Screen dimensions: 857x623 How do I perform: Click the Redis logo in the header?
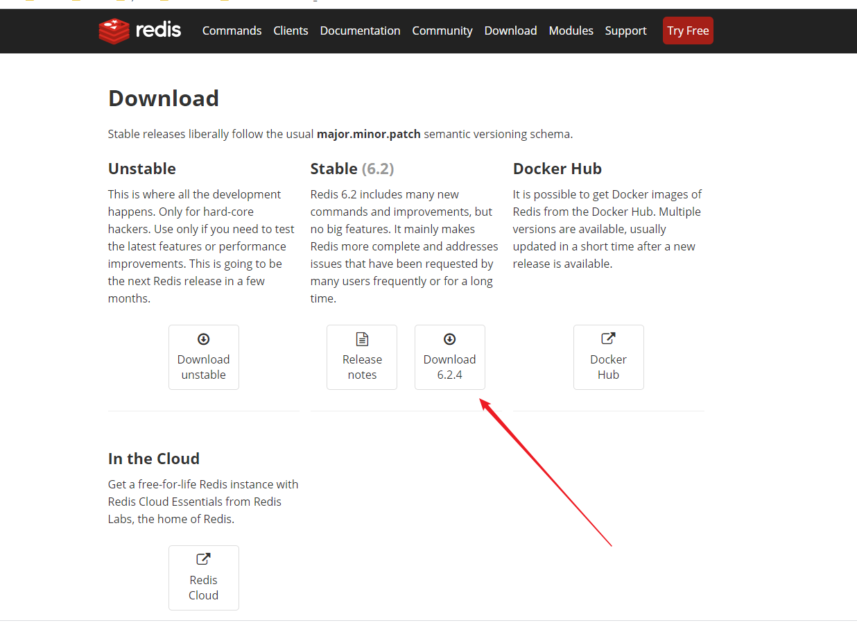(x=139, y=31)
